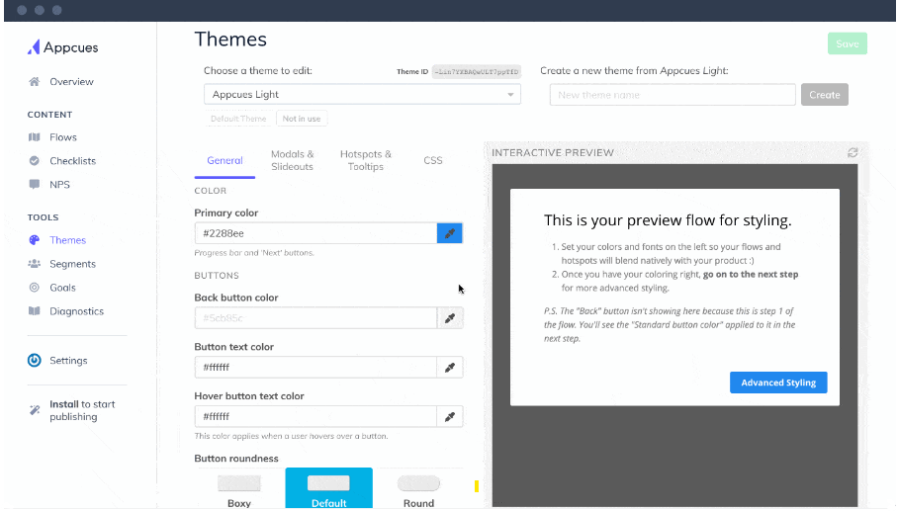
Task: Select Round button roundness option
Action: (x=418, y=489)
